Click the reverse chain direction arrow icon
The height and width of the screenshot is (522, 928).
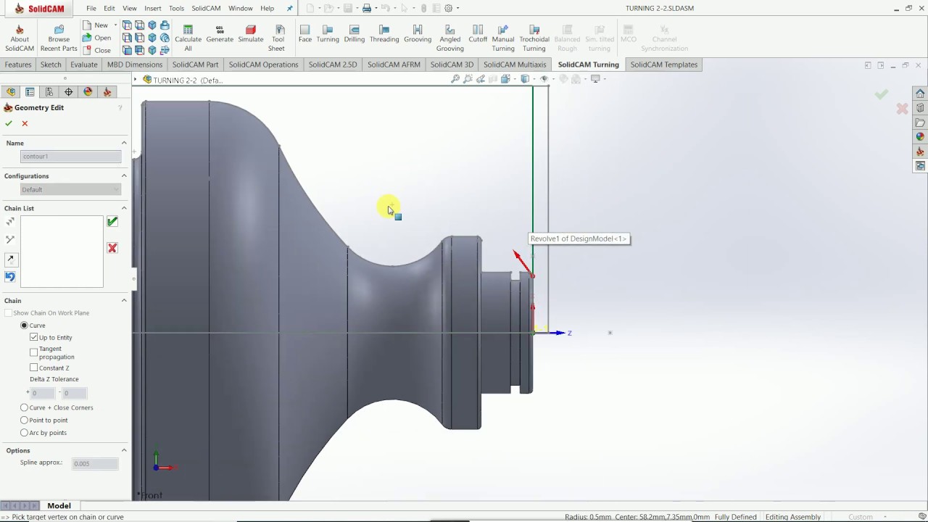coord(10,259)
